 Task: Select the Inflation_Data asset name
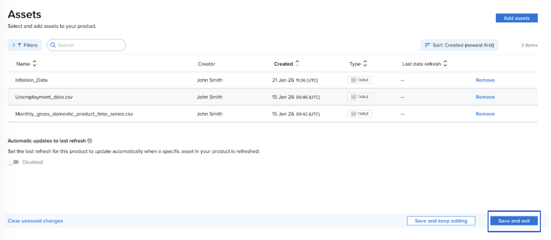click(31, 80)
